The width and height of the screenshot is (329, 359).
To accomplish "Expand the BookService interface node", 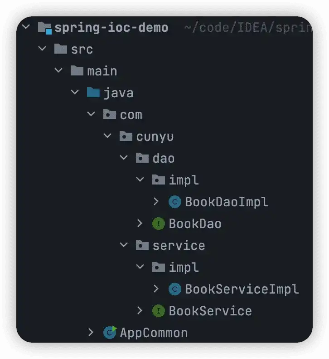I will click(x=140, y=311).
